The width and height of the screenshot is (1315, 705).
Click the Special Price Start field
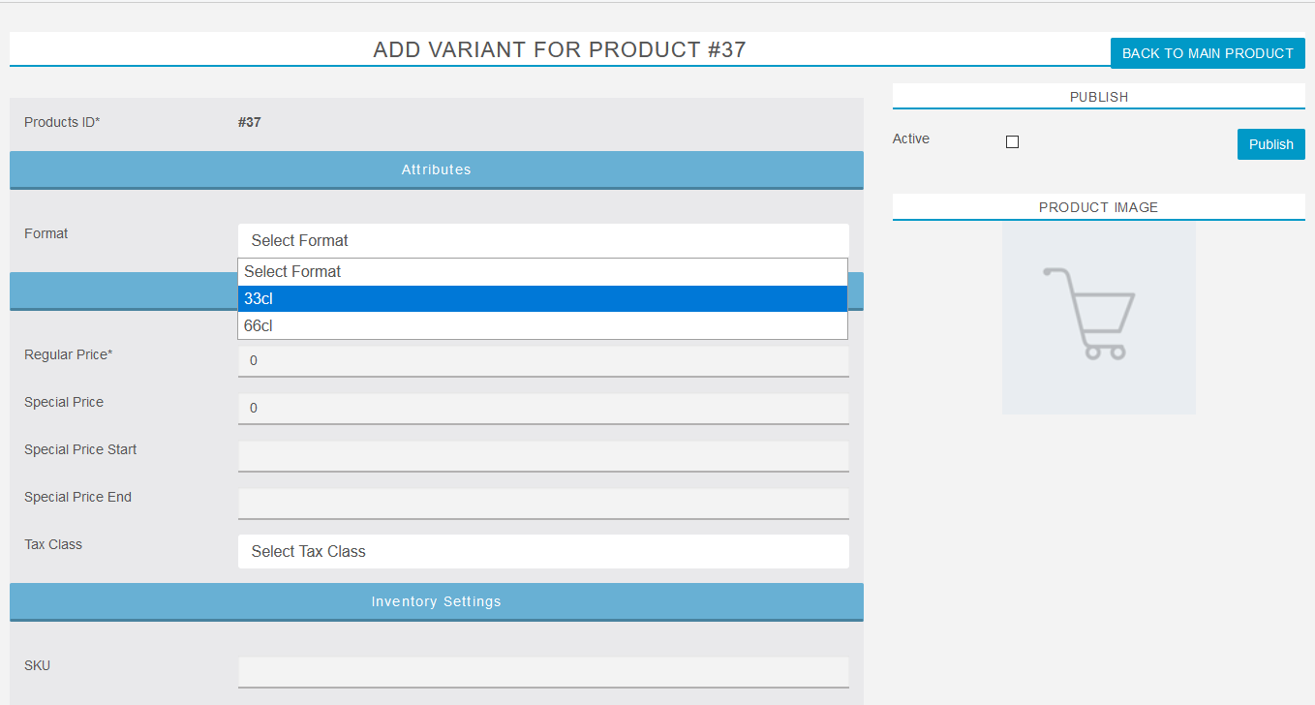click(543, 456)
